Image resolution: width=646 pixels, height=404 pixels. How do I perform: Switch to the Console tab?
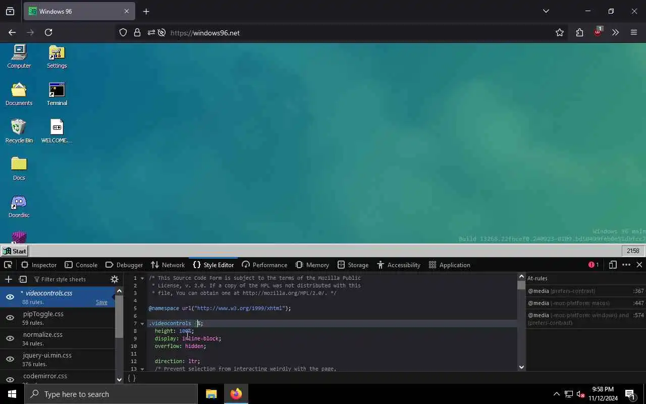(81, 265)
